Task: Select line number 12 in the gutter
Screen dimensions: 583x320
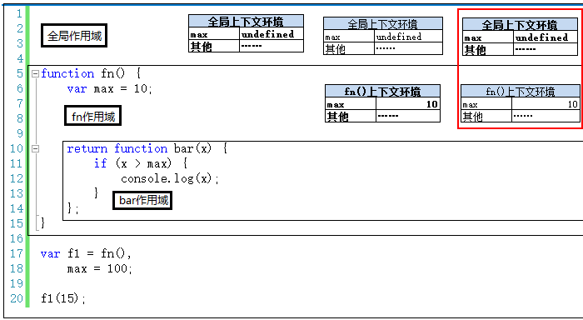Action: [17, 178]
